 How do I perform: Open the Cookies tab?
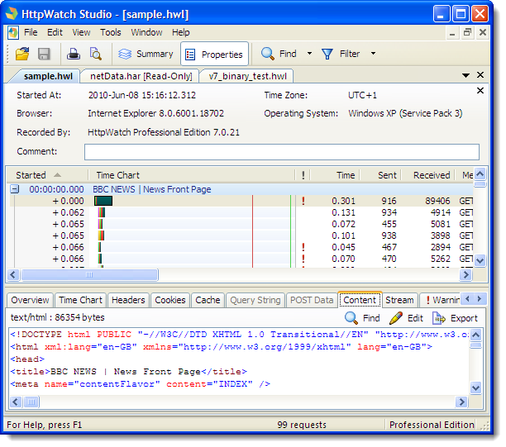(170, 300)
